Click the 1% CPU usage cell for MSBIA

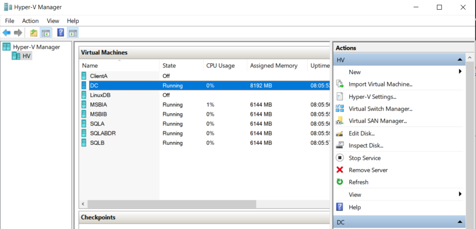click(211, 105)
